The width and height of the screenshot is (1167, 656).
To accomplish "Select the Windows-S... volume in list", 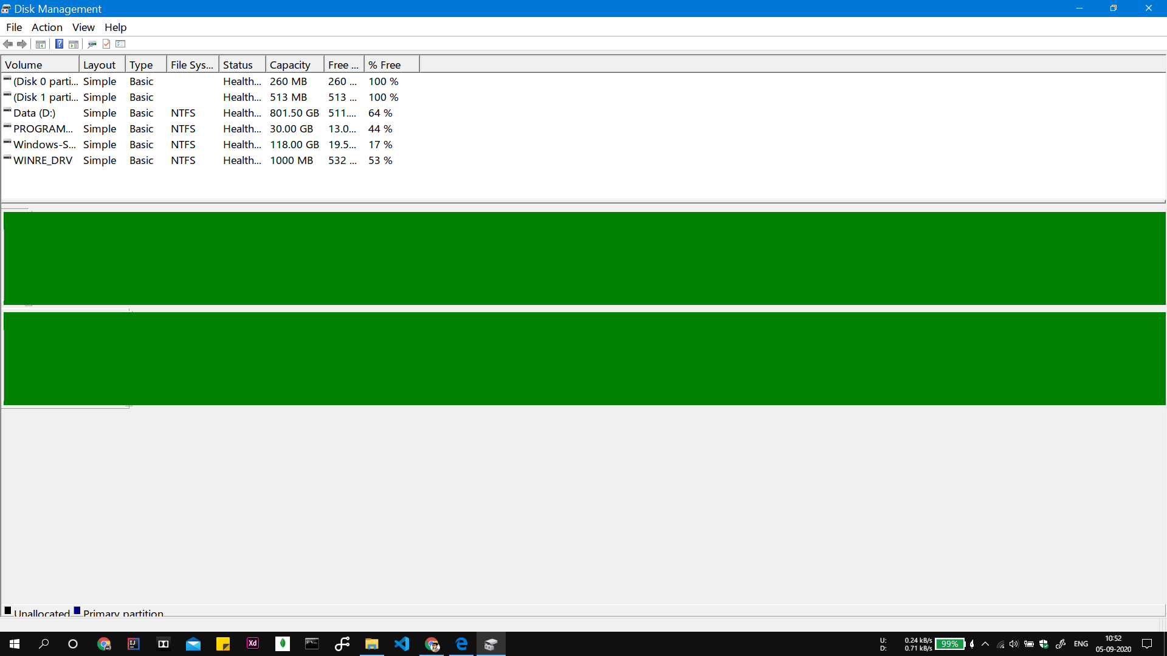I will [44, 145].
